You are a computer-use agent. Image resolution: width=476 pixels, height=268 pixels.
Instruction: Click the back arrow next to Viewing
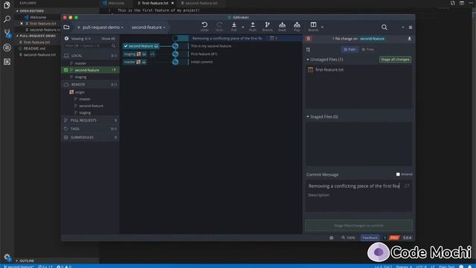66,39
